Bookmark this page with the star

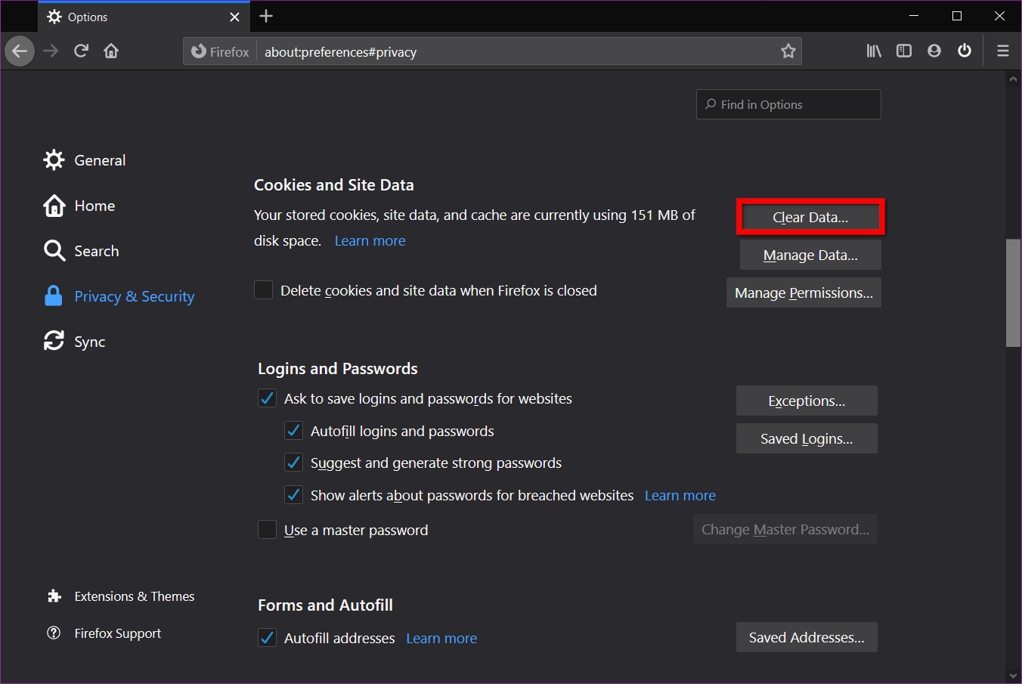pyautogui.click(x=788, y=51)
